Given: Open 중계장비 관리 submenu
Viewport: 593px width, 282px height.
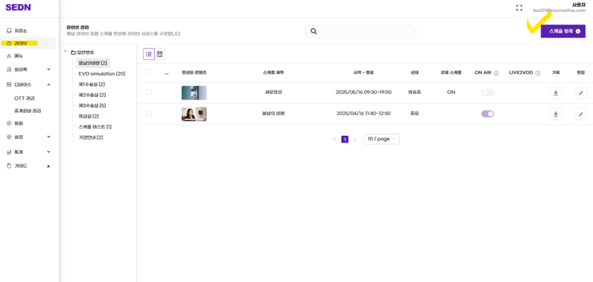Looking at the screenshot, I should (28, 111).
